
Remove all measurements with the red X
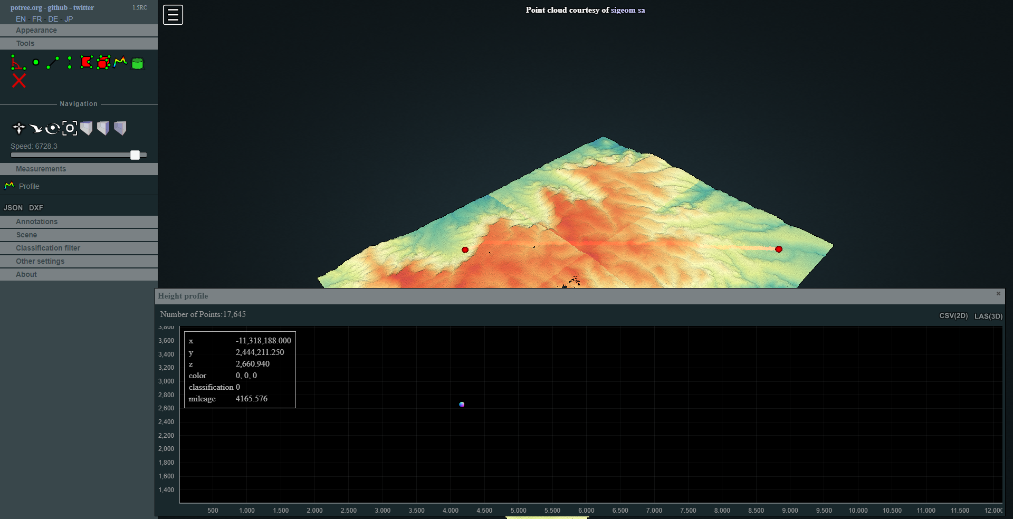[x=19, y=81]
